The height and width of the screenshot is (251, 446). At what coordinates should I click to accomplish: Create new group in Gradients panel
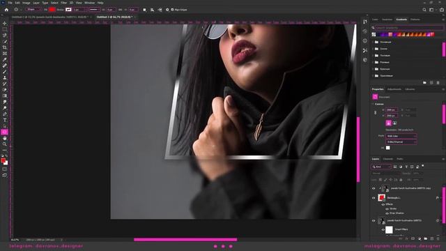tap(424, 82)
